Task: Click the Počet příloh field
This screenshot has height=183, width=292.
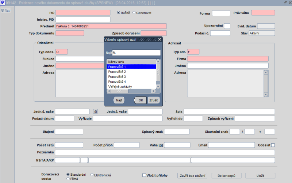Action: 127,145
